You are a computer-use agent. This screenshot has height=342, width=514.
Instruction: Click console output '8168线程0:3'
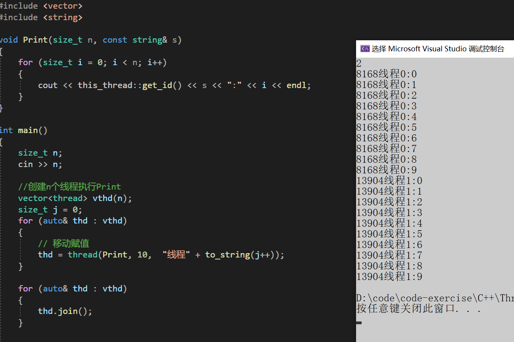386,106
